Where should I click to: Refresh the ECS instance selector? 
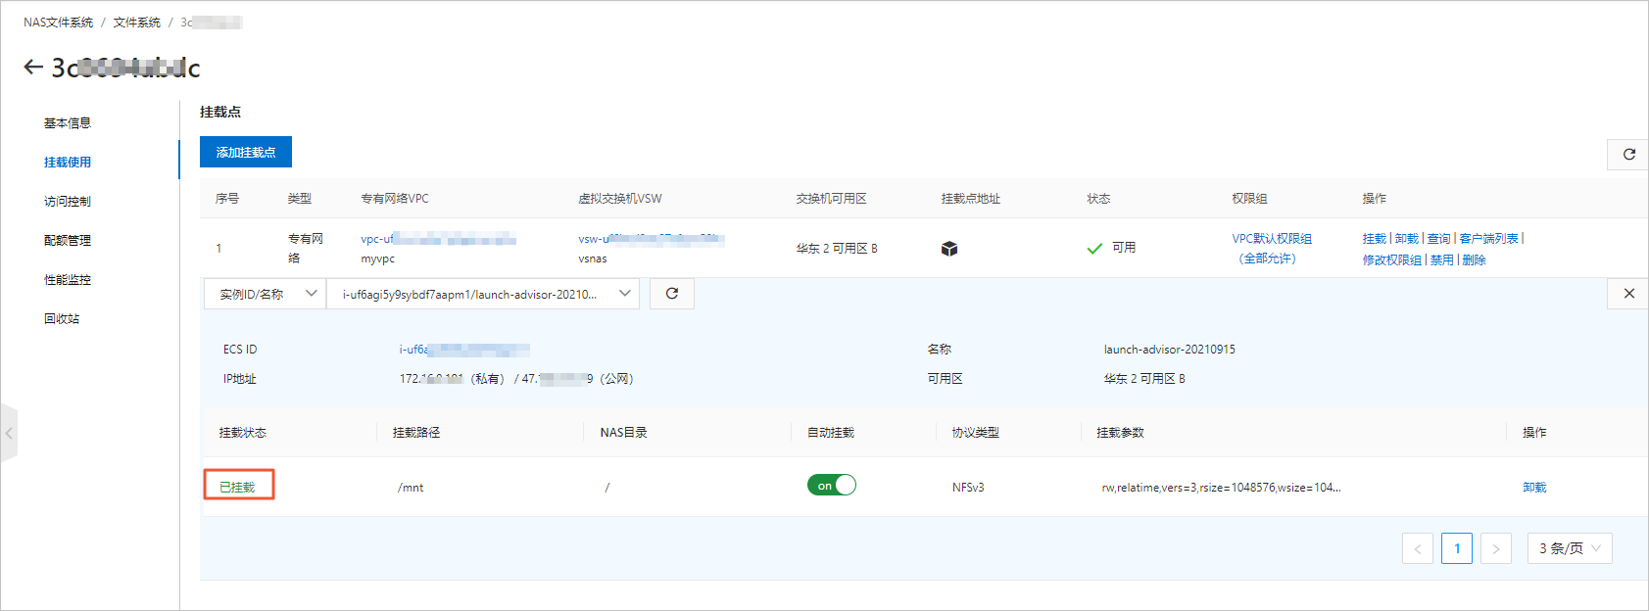coord(672,294)
